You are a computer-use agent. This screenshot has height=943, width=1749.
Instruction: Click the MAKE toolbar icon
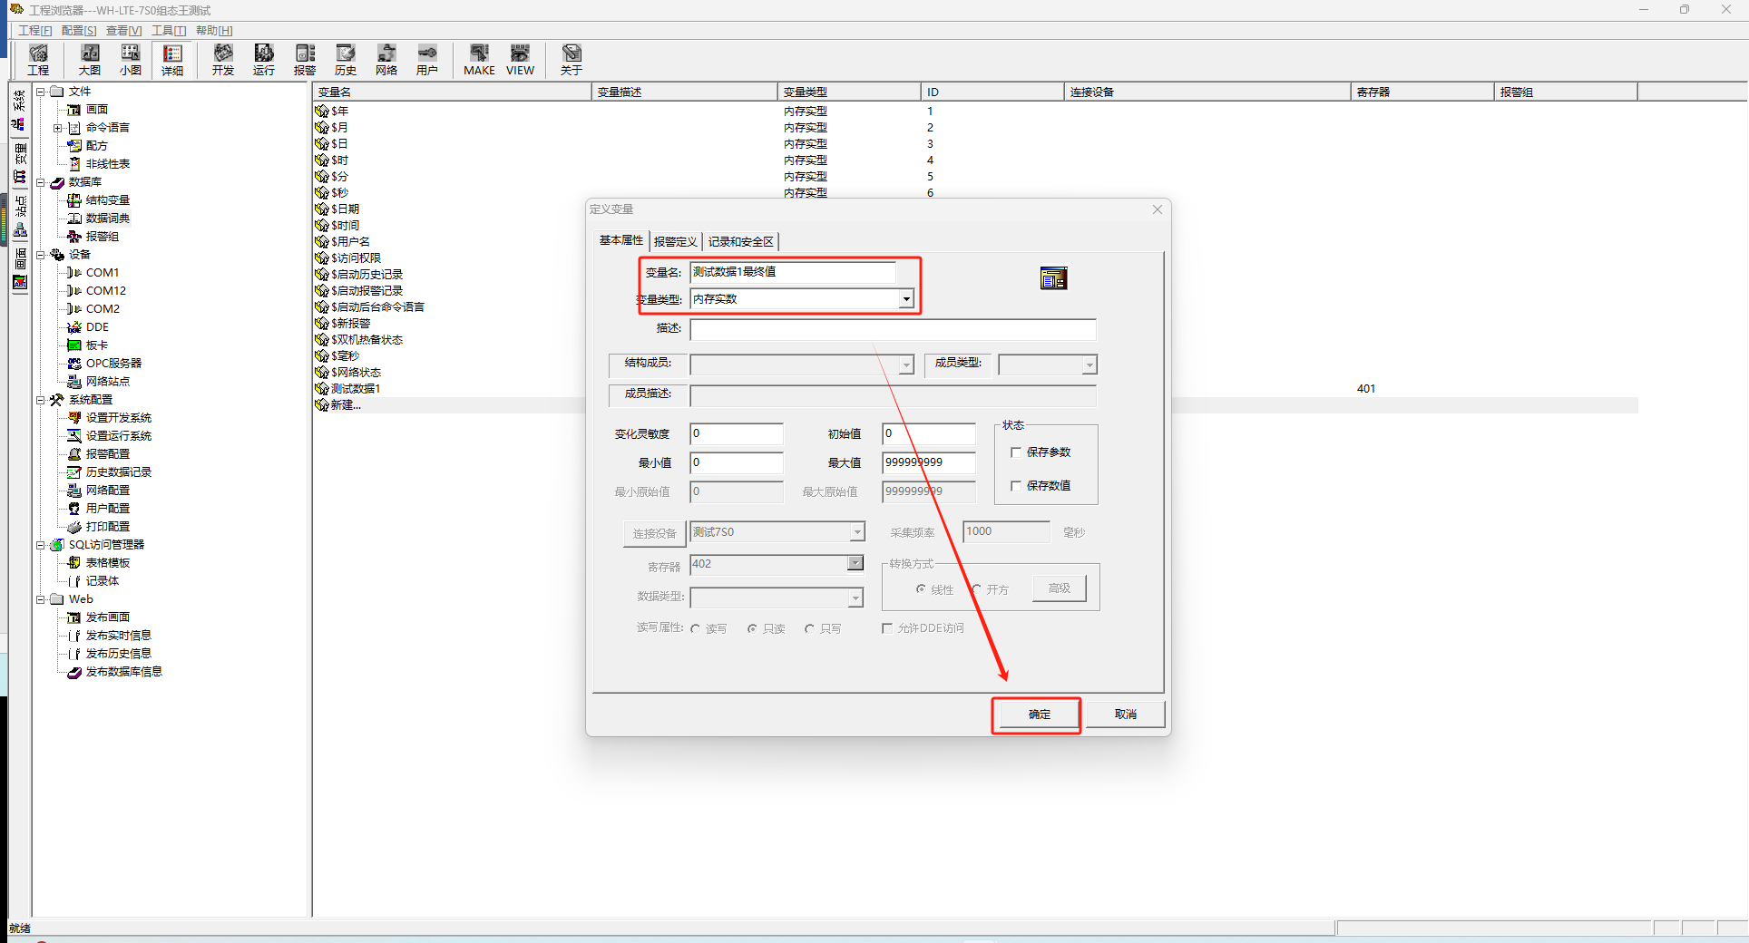pyautogui.click(x=479, y=60)
